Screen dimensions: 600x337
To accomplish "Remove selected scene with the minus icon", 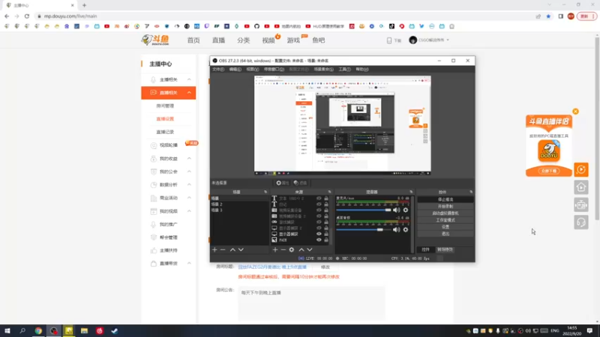I will coord(223,249).
